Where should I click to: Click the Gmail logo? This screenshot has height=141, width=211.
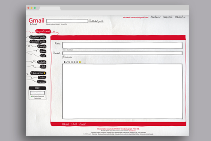pos(37,20)
